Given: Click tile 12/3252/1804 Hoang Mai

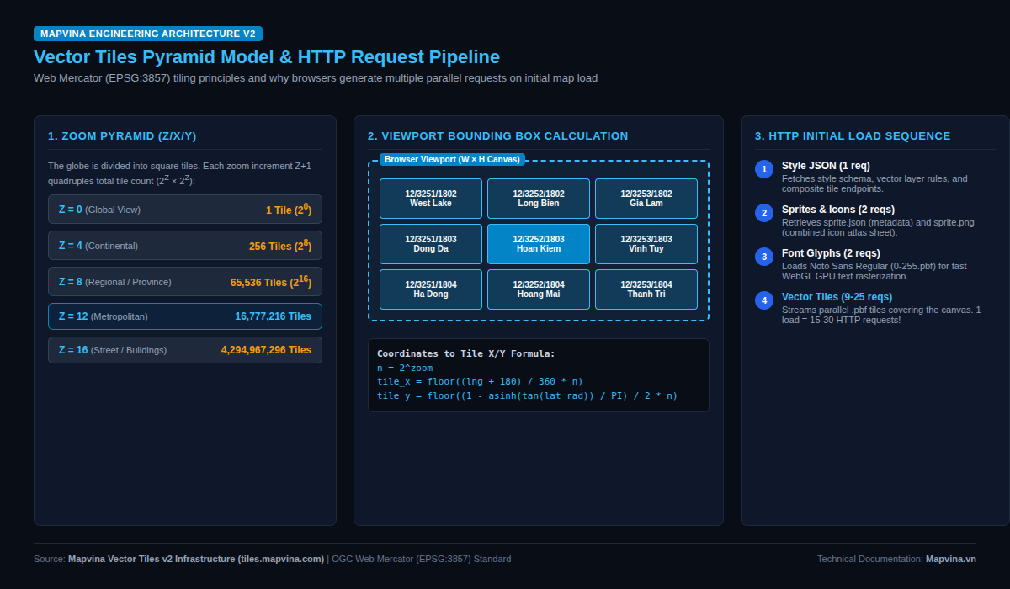Looking at the screenshot, I should pos(539,289).
